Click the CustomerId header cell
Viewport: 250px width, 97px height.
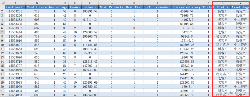15,7
